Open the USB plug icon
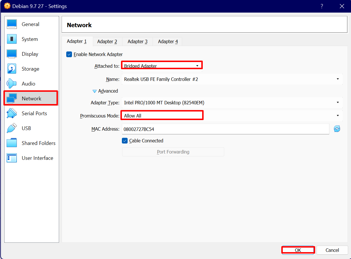 pyautogui.click(x=12, y=128)
